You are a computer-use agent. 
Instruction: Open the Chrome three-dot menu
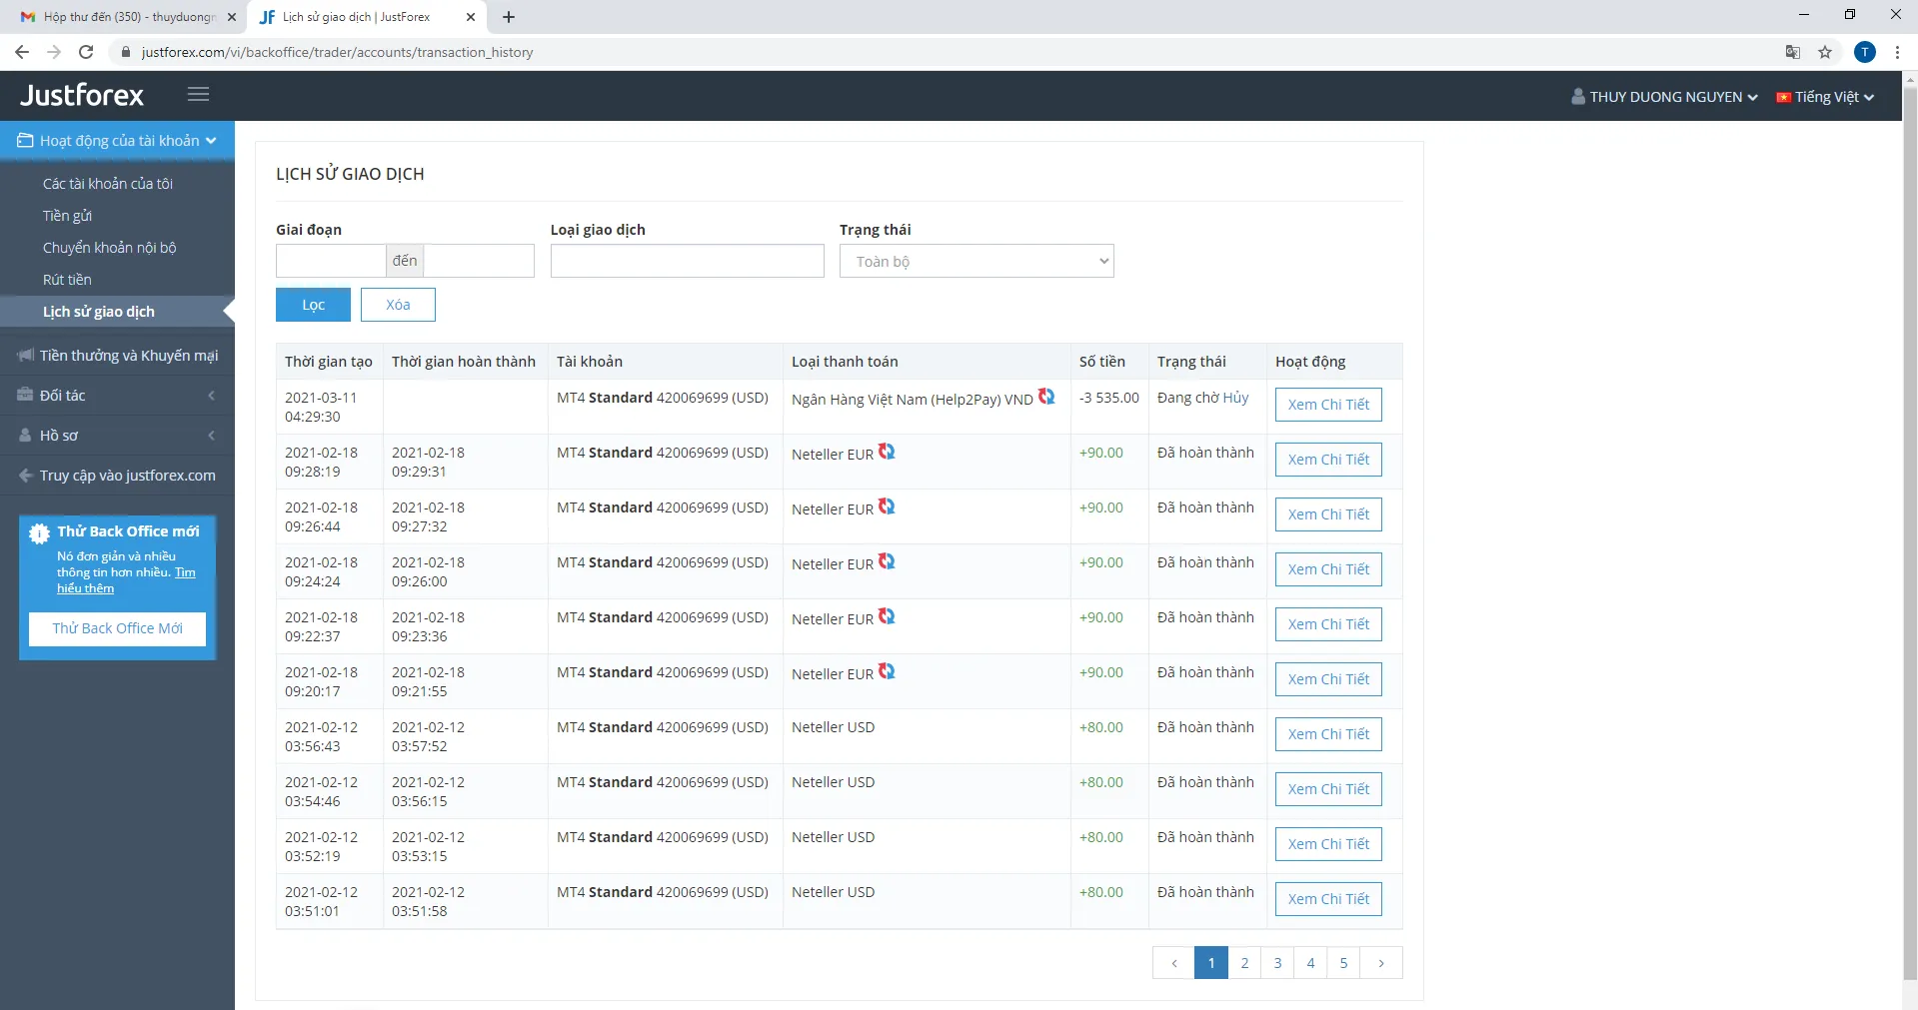tap(1897, 52)
